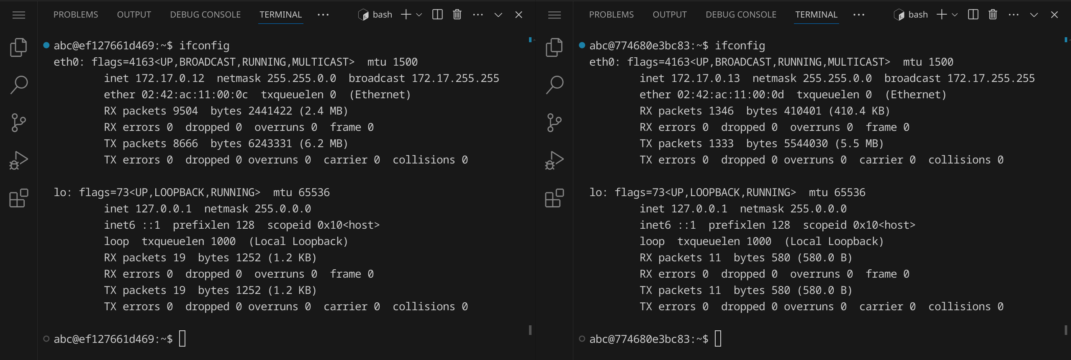Expand the launch profile dropdown in left panel
This screenshot has height=360, width=1071.
(419, 15)
